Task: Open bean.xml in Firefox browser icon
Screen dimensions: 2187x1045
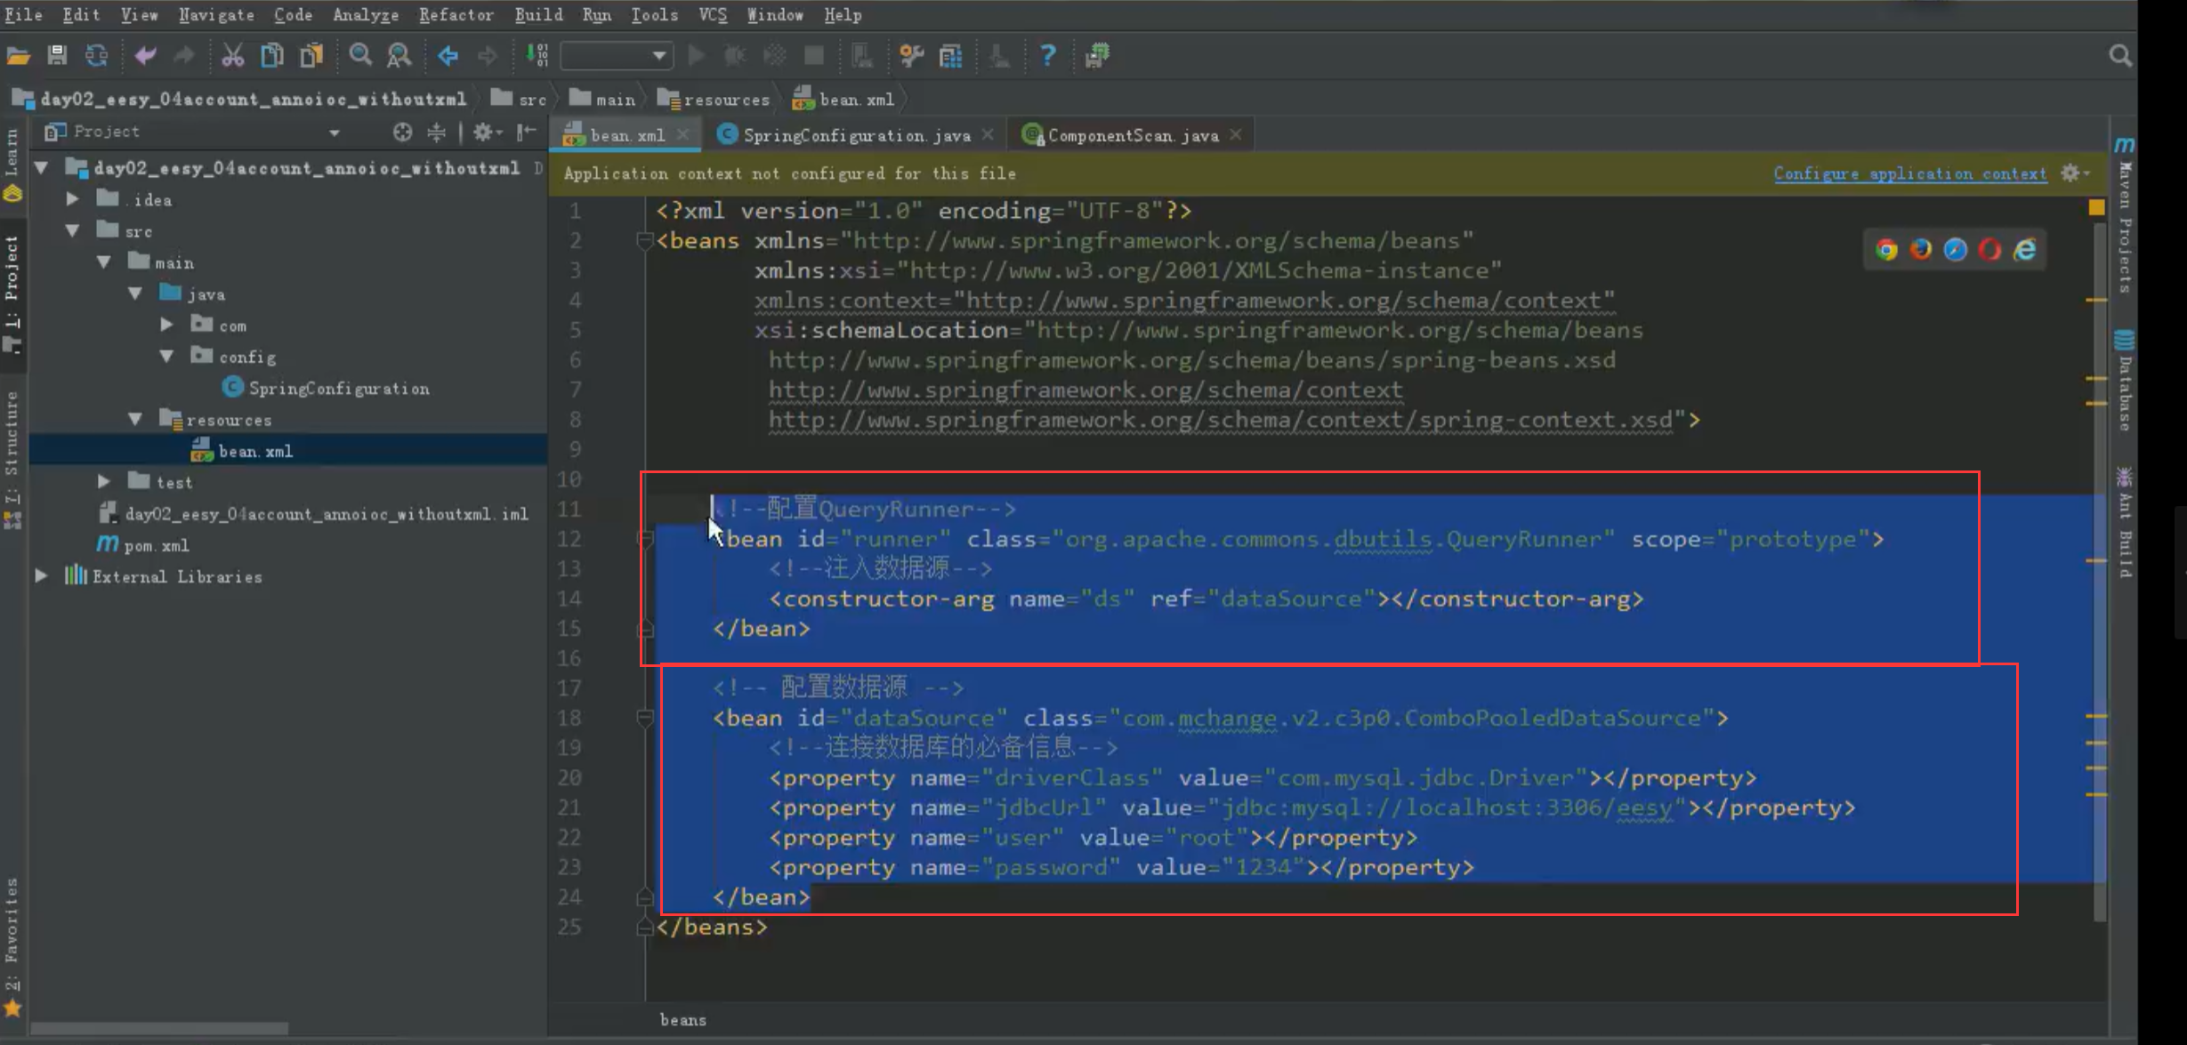Action: point(1920,250)
